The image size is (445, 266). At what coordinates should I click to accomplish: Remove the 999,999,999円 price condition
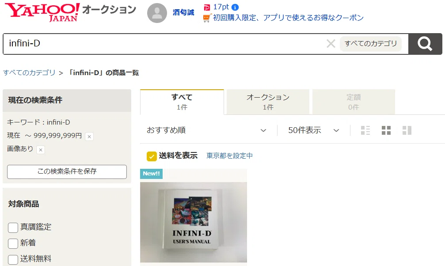(x=89, y=137)
